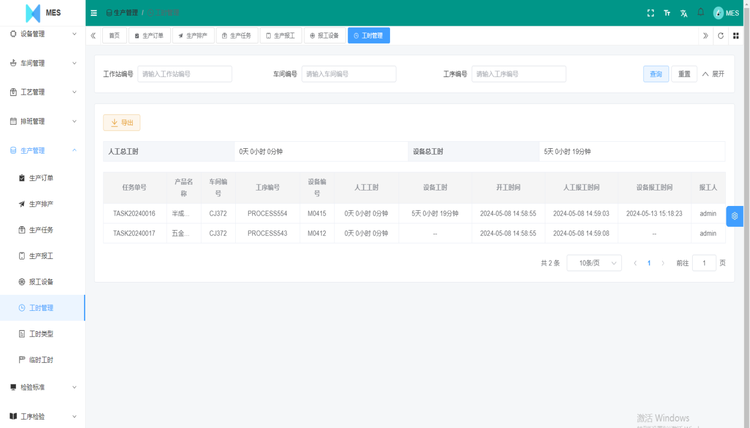Collapse 生产管理 sidebar menu
The height and width of the screenshot is (428, 750).
click(x=43, y=150)
